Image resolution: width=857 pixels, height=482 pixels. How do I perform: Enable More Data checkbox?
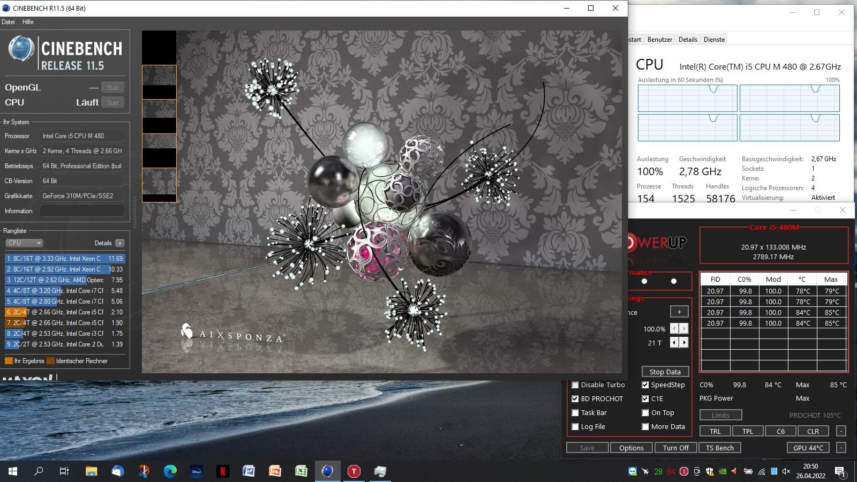[645, 427]
